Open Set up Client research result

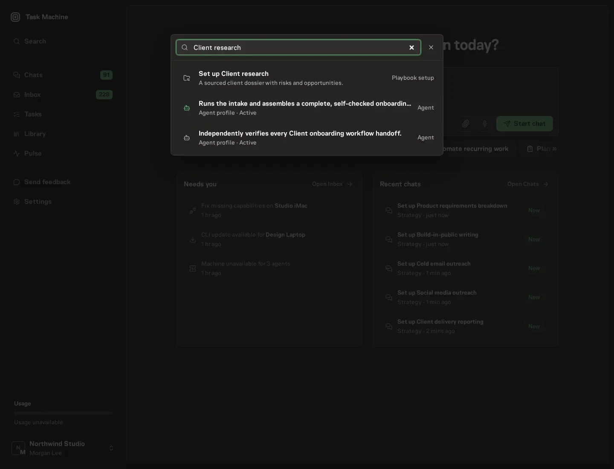pos(307,78)
